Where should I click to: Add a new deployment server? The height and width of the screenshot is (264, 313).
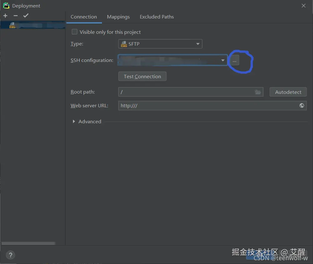[5, 16]
